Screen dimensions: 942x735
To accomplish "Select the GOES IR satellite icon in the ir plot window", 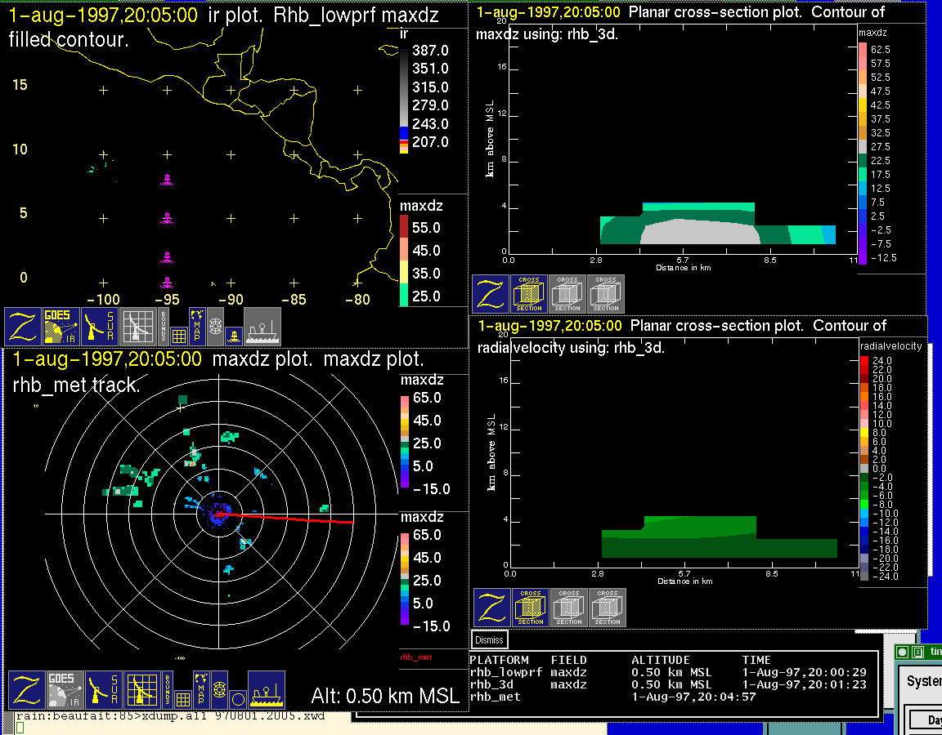I will pyautogui.click(x=62, y=327).
